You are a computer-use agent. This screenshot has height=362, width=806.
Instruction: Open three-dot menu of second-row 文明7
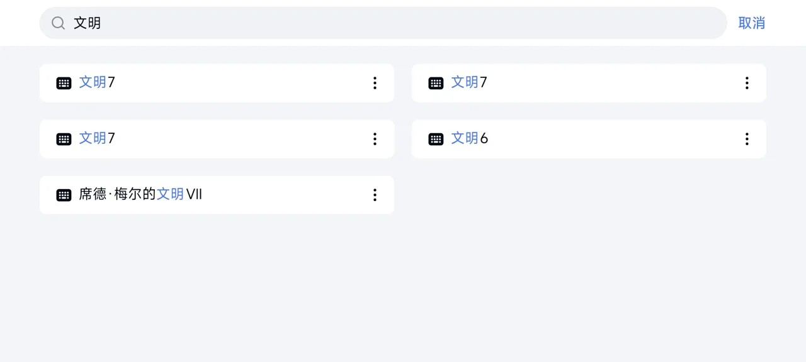click(375, 139)
